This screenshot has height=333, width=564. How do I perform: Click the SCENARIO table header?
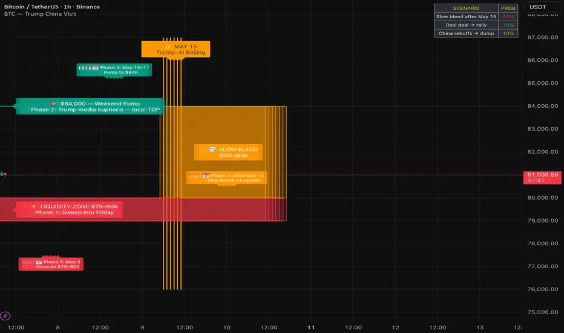tap(466, 8)
